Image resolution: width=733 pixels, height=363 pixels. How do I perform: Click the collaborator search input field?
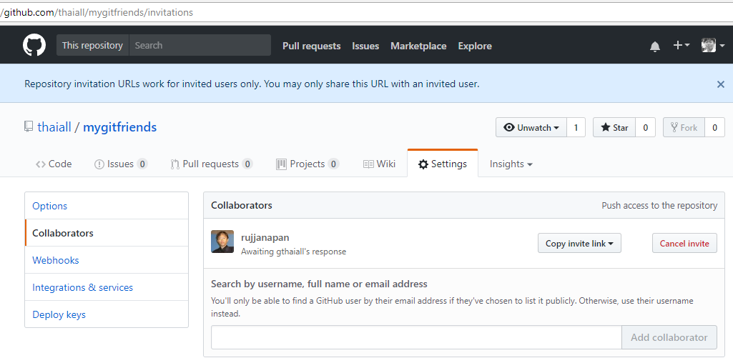tap(415, 337)
